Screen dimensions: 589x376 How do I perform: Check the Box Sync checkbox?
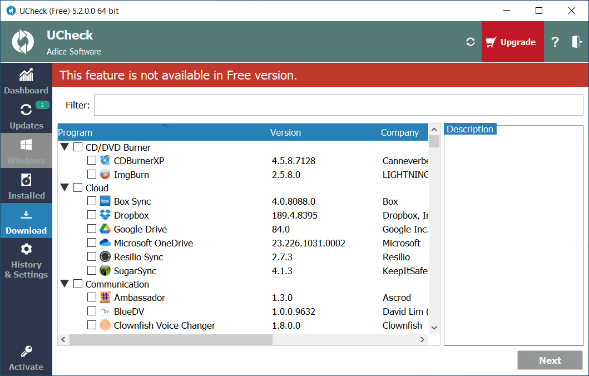(x=92, y=201)
